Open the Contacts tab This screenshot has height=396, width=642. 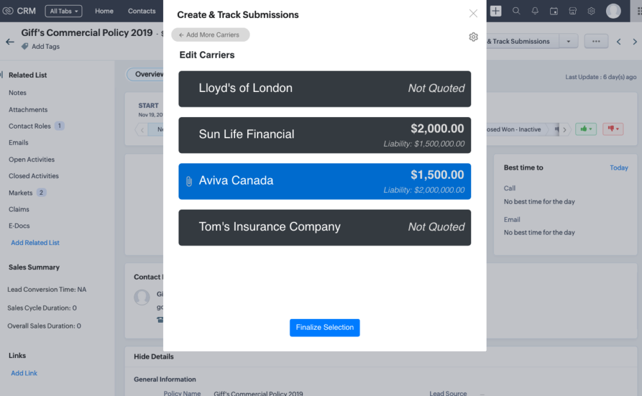tap(142, 11)
